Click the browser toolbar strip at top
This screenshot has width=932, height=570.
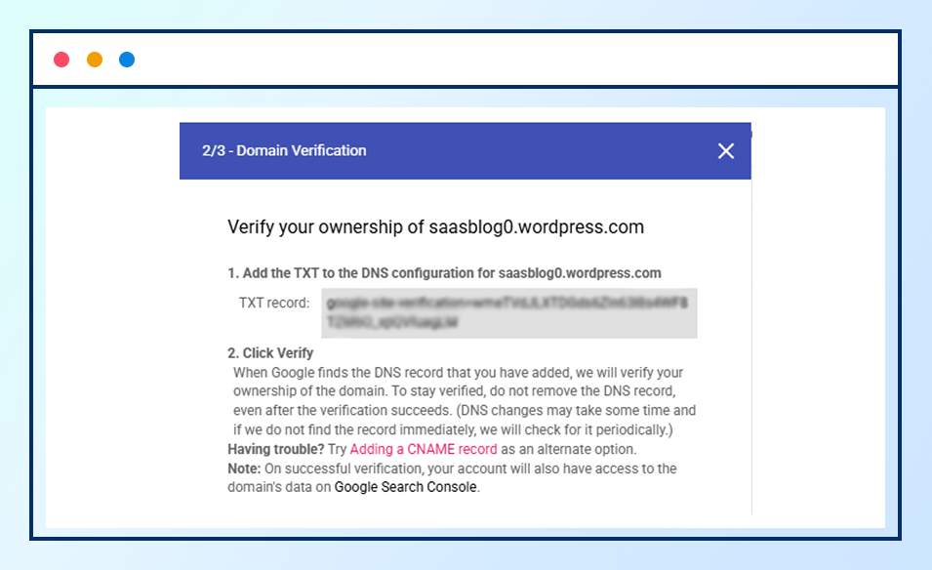[466, 59]
